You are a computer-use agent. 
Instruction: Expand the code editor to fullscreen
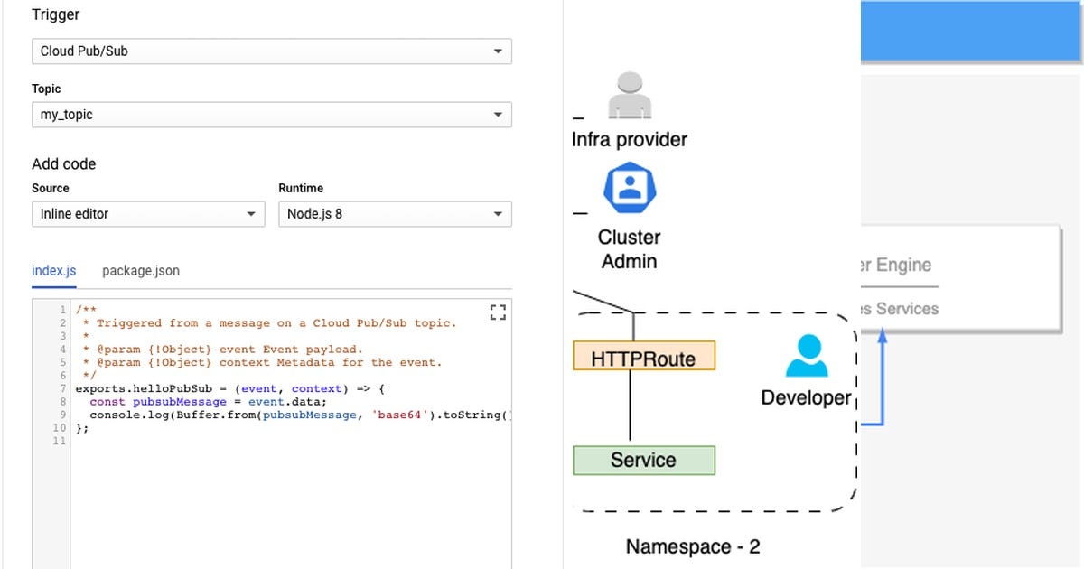pyautogui.click(x=497, y=312)
